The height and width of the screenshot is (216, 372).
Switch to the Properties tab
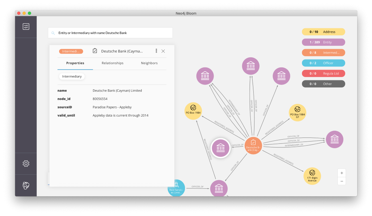75,63
